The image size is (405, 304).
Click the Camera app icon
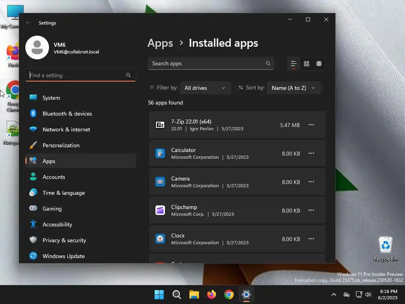(x=160, y=182)
